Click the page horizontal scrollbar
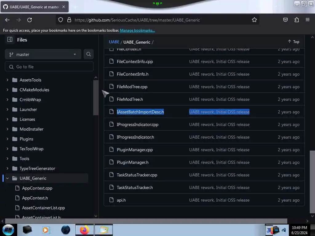Image resolution: width=315 pixels, height=236 pixels. click(x=146, y=221)
